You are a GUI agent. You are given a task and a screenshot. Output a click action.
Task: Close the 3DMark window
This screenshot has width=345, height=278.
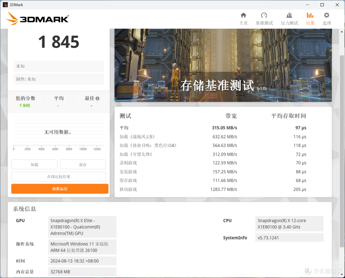coord(337,4)
